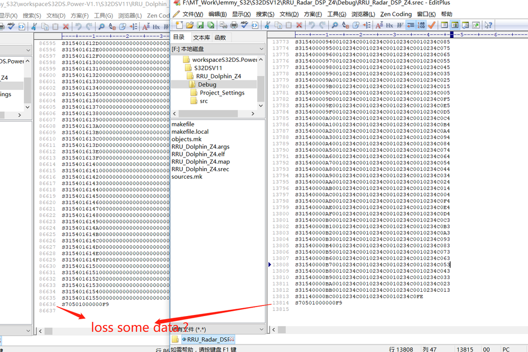
Task: Toggle the highlighted directory window panel icon
Action: click(455, 25)
